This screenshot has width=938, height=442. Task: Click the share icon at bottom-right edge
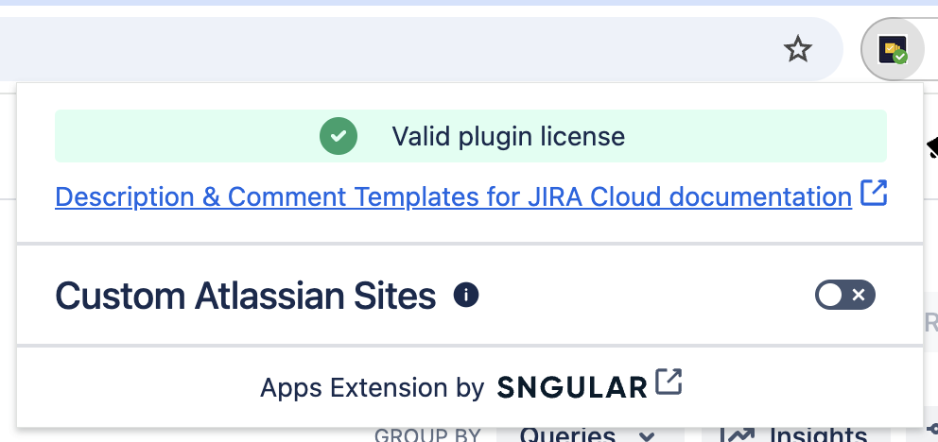[932, 431]
